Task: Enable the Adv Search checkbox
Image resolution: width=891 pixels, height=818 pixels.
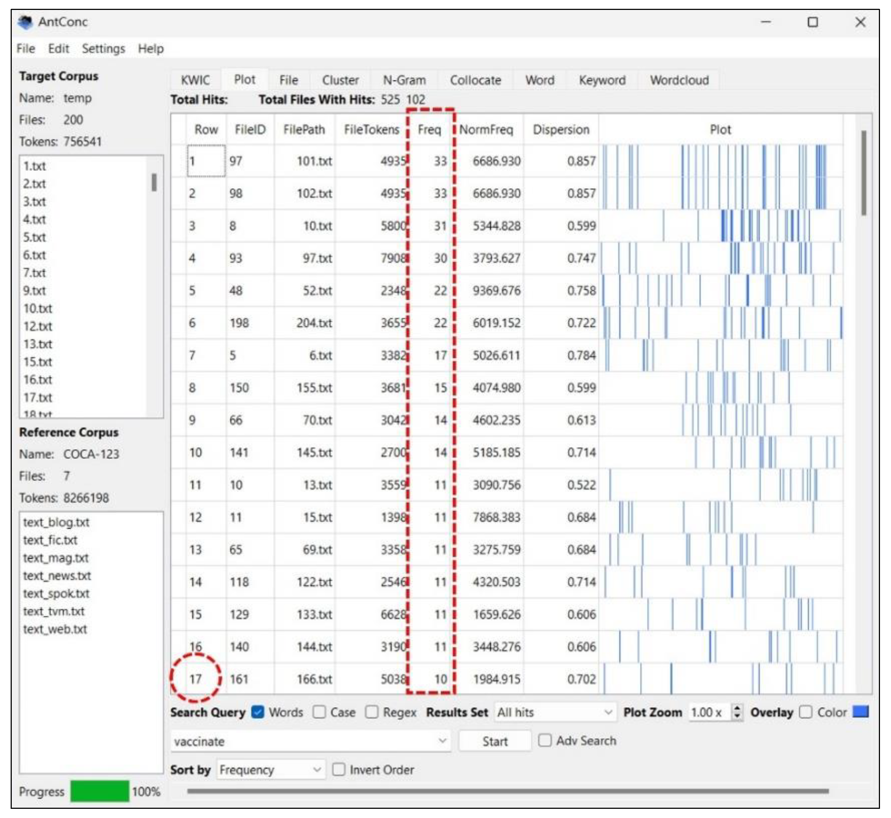Action: 545,740
